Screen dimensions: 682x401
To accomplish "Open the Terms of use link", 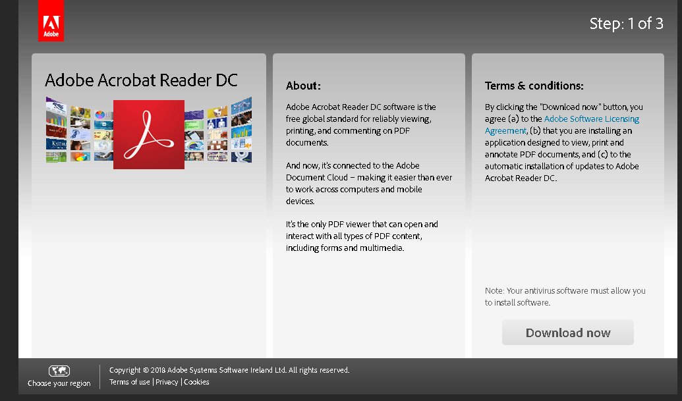I will click(x=130, y=382).
